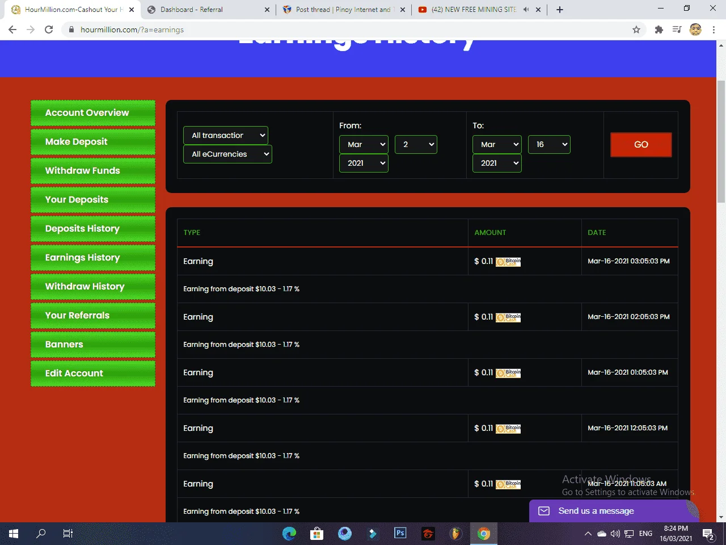Click the DATE column header

[x=597, y=233]
